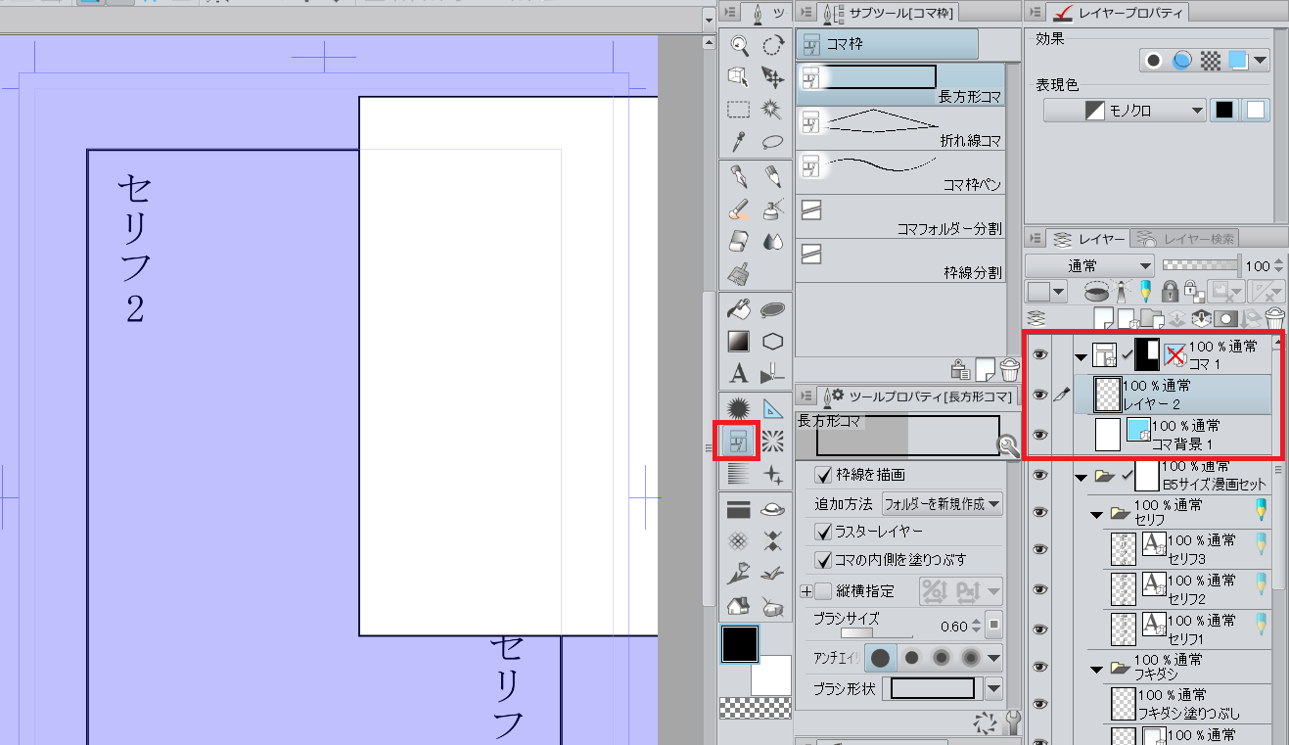Click the black main color swatch
1289x745 pixels.
click(x=739, y=644)
